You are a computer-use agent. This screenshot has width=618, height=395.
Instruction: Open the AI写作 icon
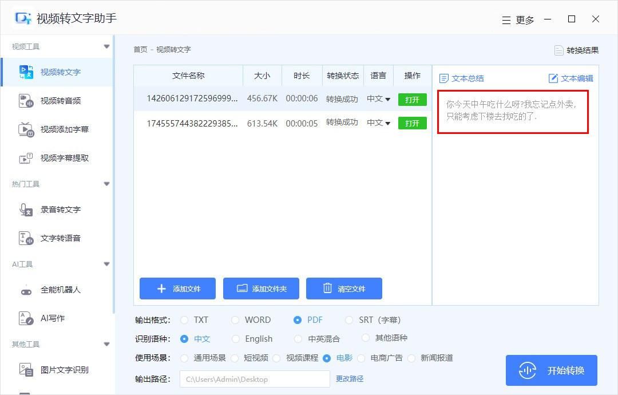coord(26,318)
